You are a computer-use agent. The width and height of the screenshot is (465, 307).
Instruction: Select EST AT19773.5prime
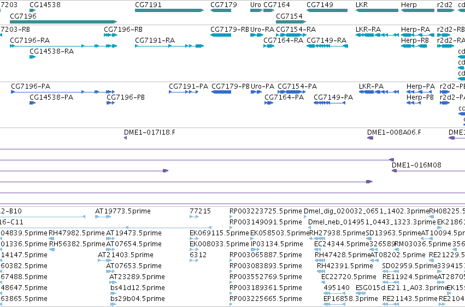point(123,211)
